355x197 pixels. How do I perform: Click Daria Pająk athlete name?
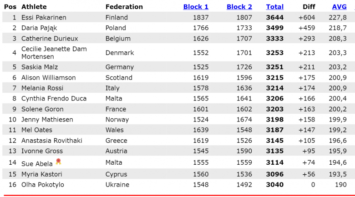39,28
